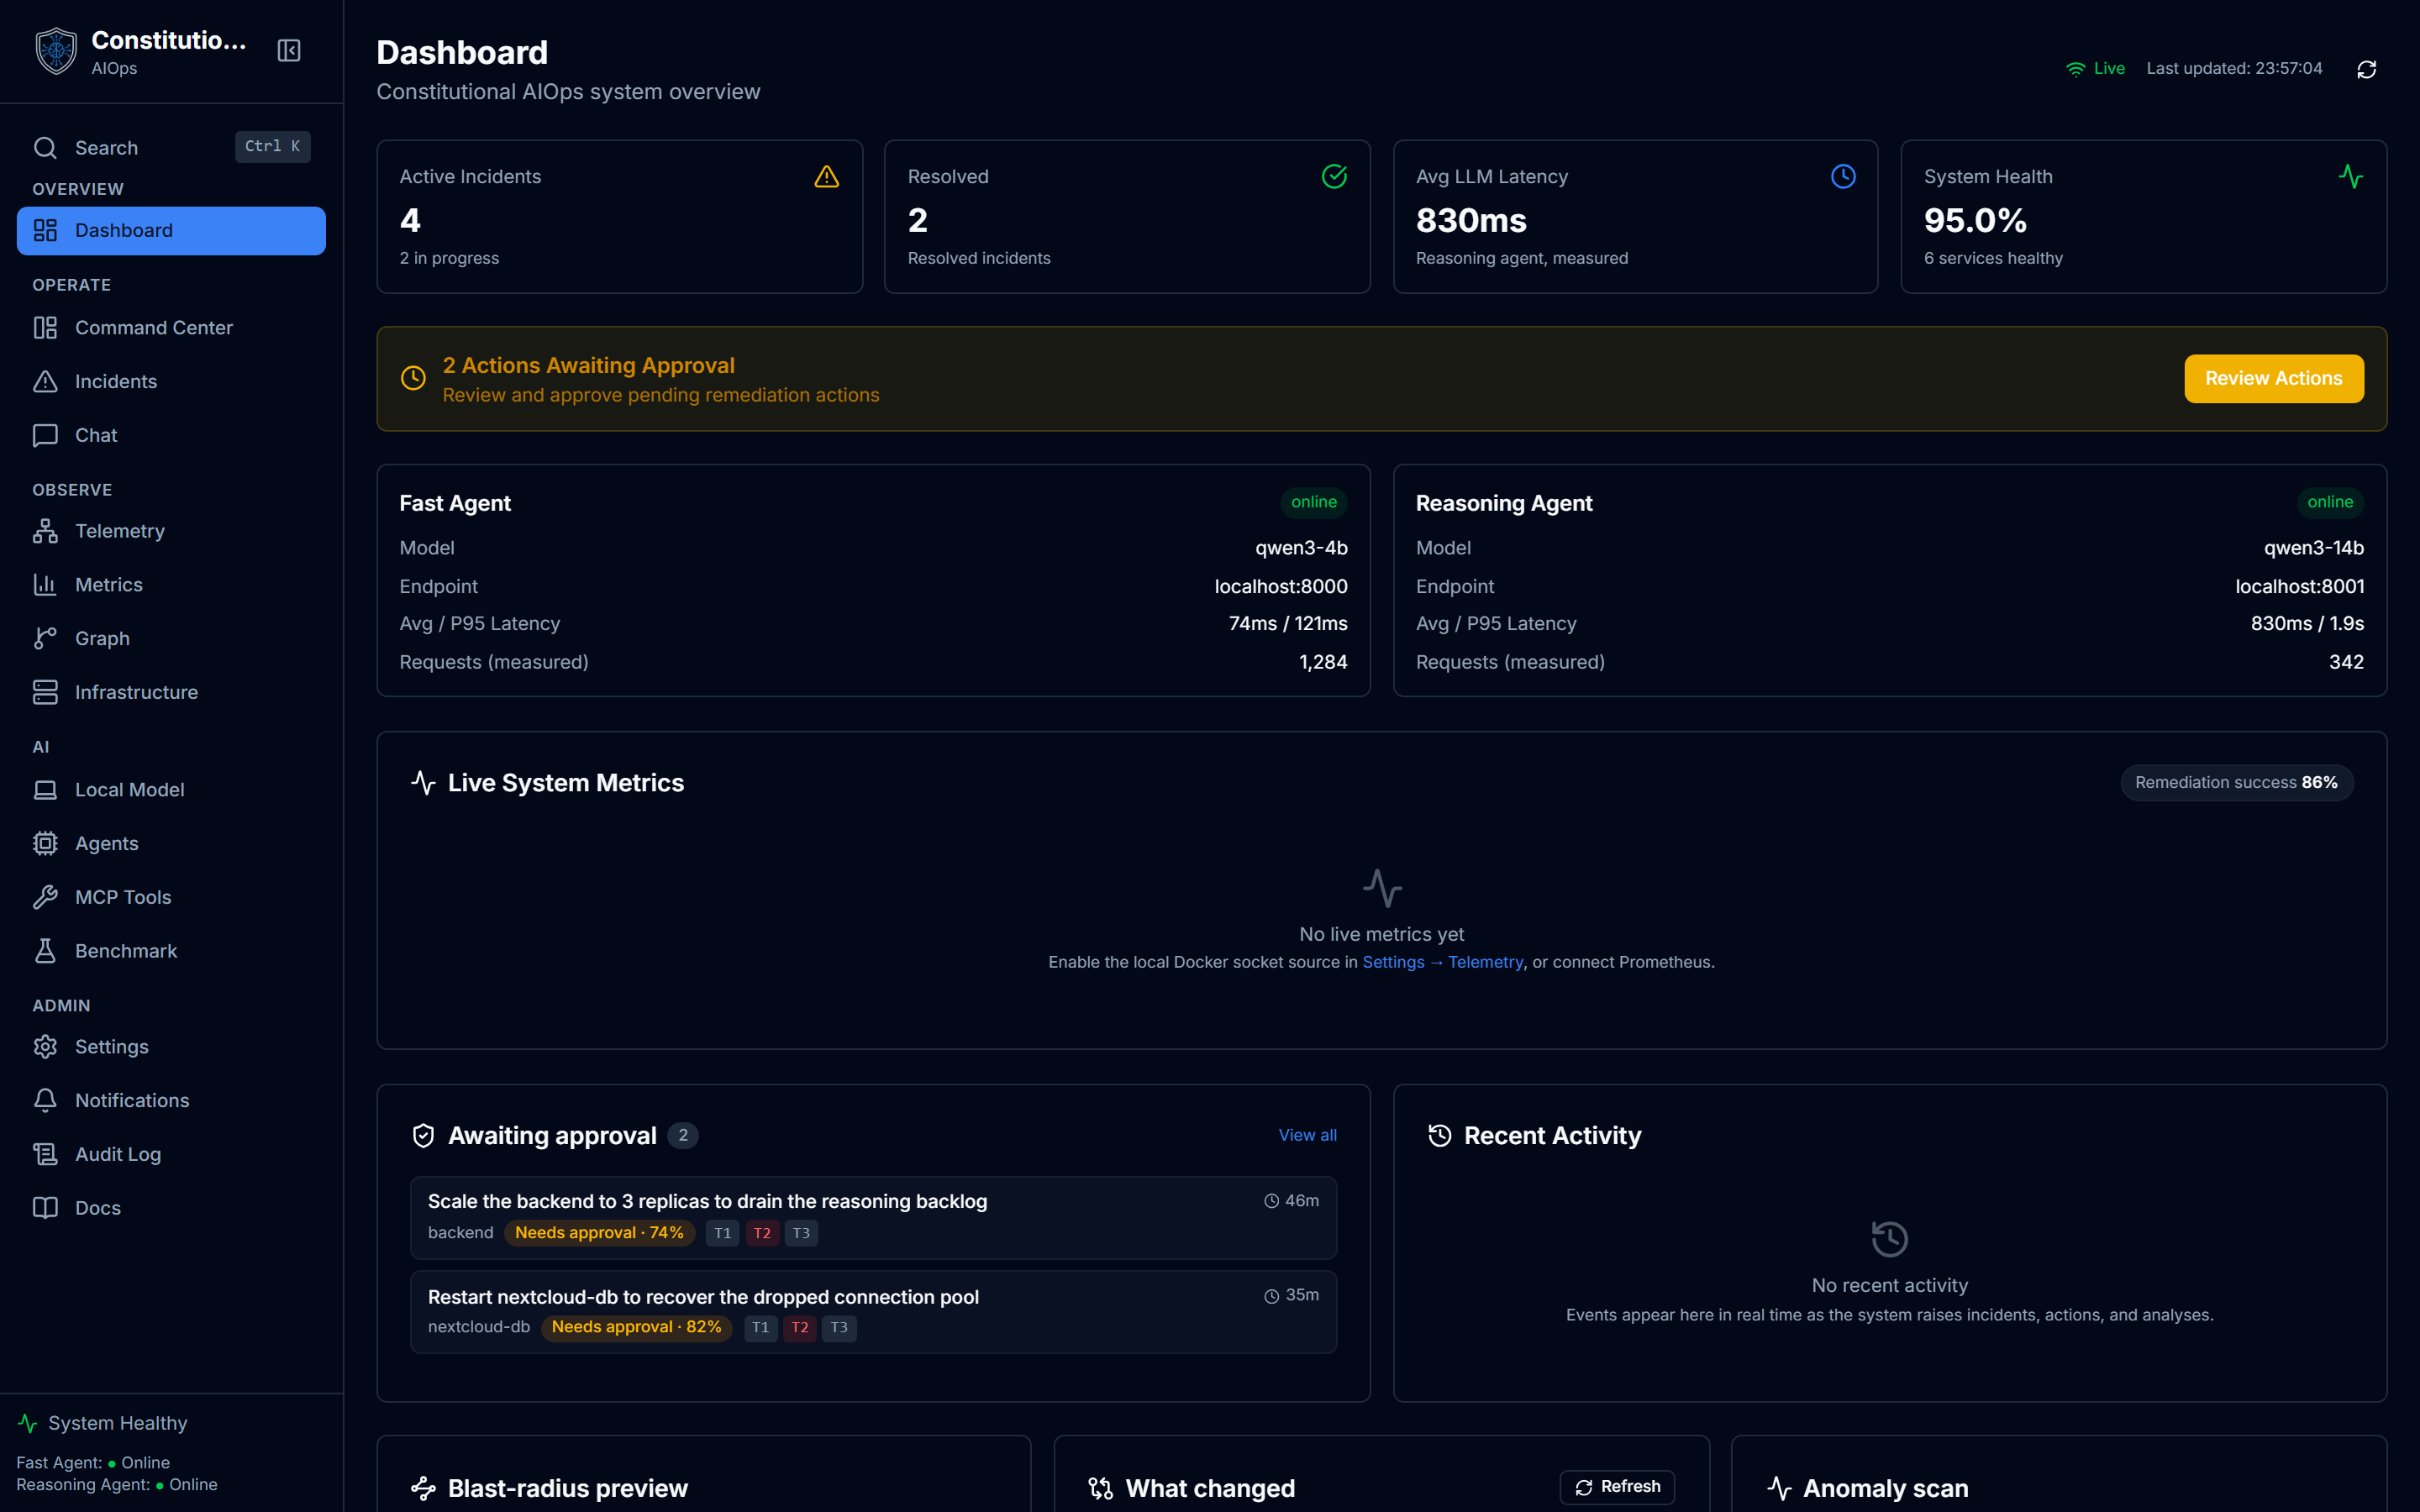
Task: Open the Restart nextcloud-db action card
Action: coord(873,1312)
